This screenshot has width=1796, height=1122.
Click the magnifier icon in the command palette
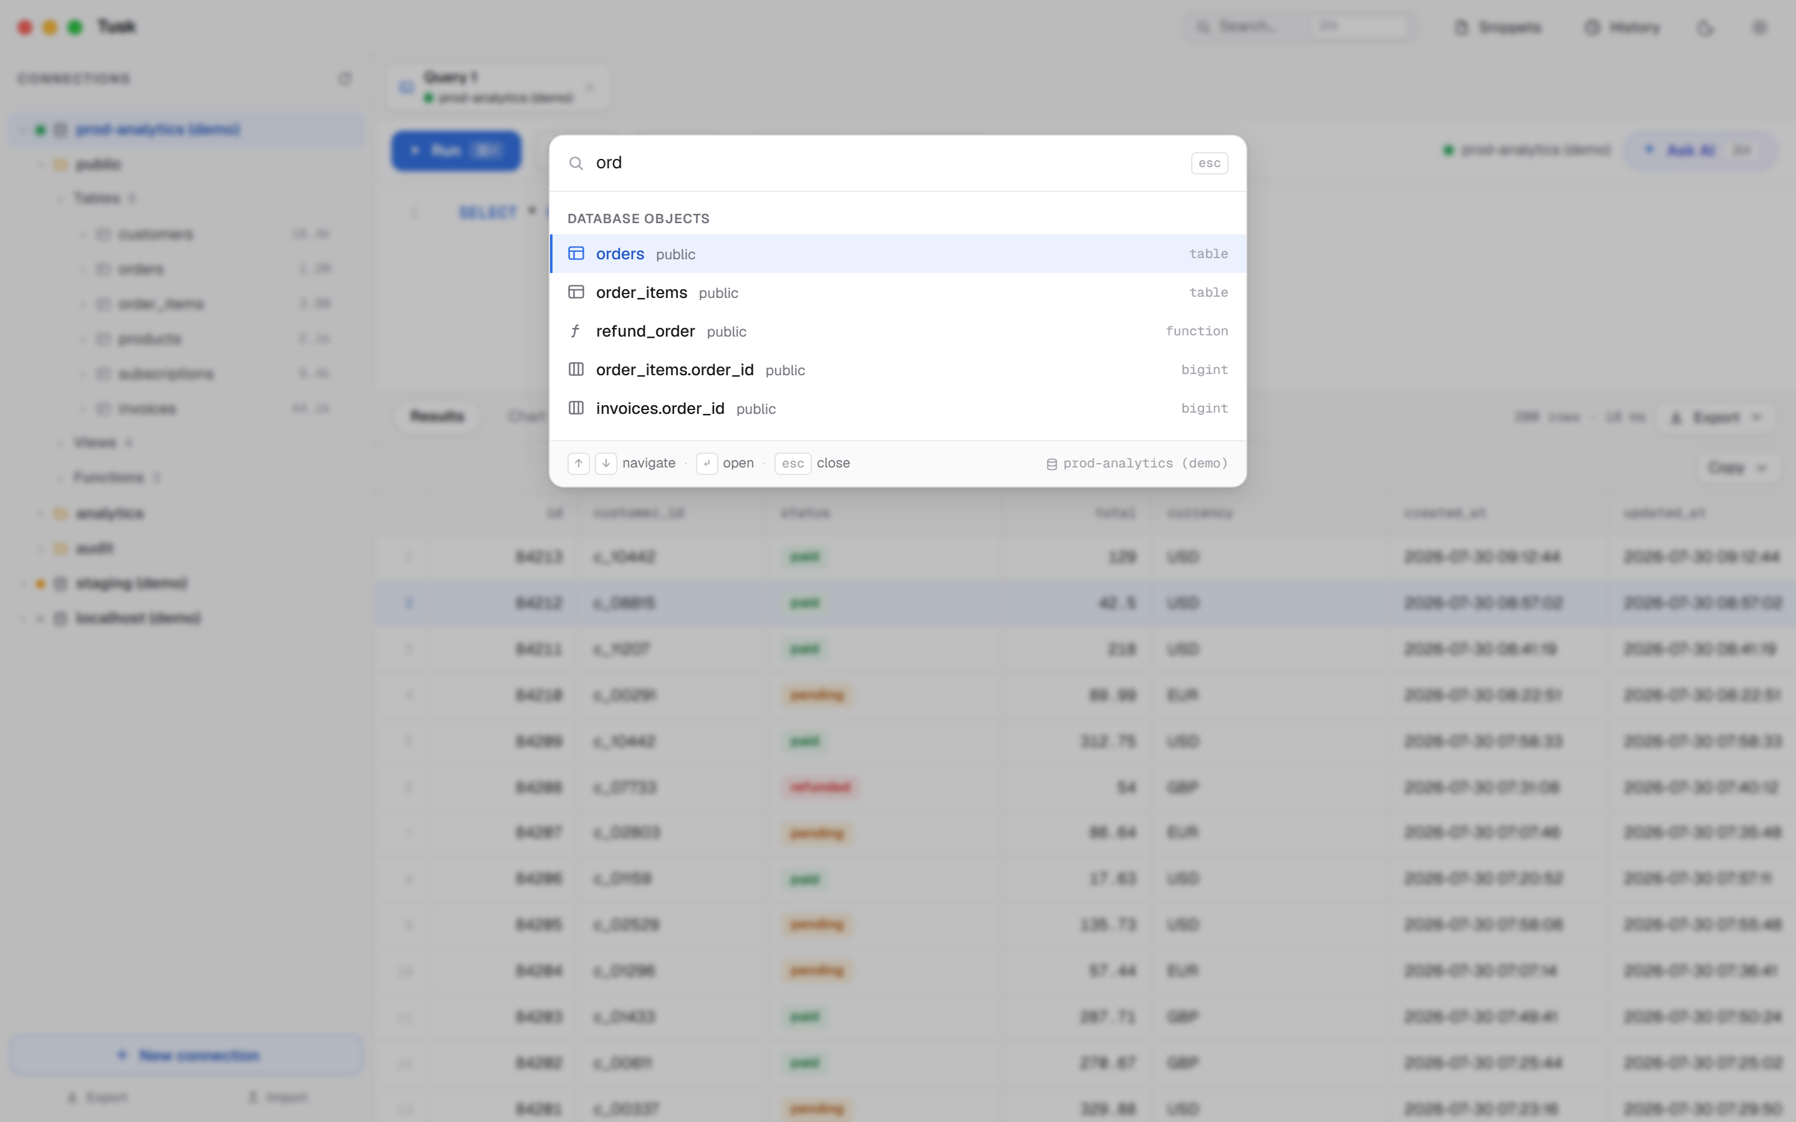point(576,163)
